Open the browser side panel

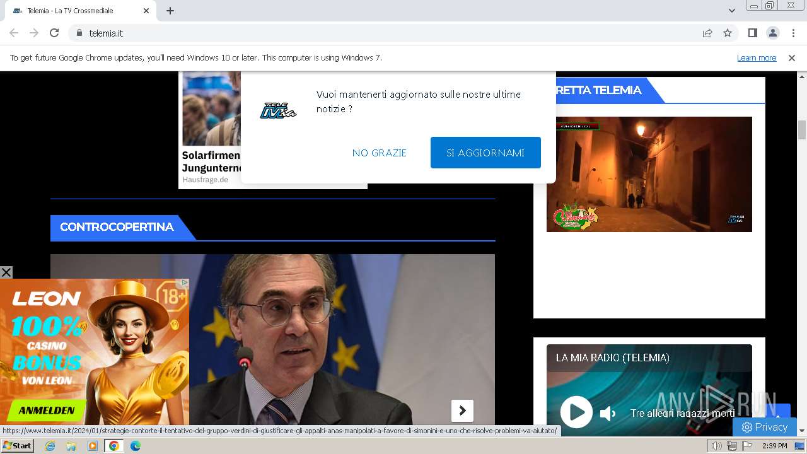coord(752,33)
